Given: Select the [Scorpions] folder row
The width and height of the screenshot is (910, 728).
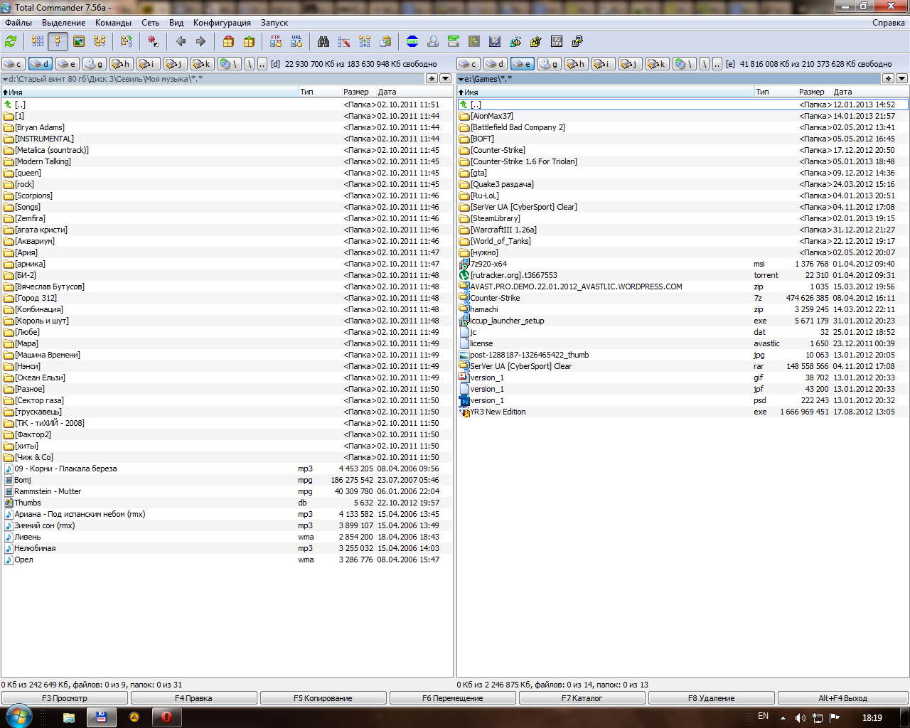Looking at the screenshot, I should [x=227, y=196].
